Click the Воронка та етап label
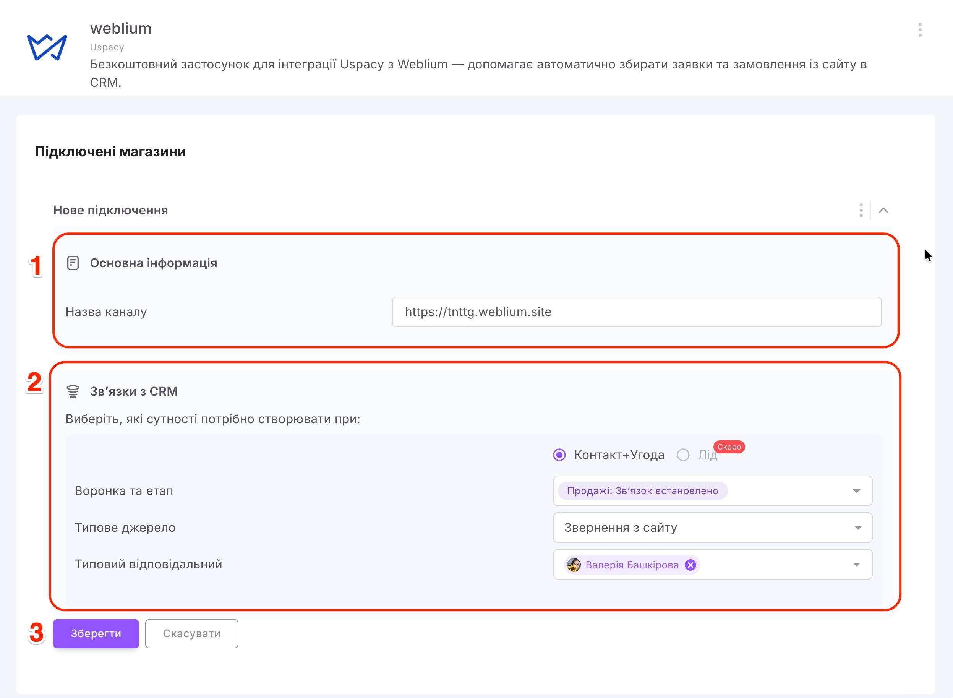953x698 pixels. 124,491
